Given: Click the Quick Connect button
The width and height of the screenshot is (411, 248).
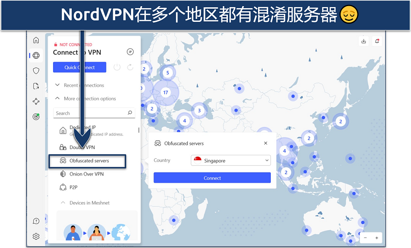Looking at the screenshot, I should pos(80,67).
